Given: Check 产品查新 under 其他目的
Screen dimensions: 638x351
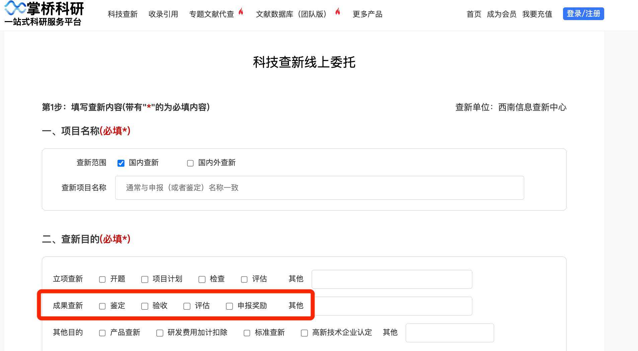Looking at the screenshot, I should point(102,333).
